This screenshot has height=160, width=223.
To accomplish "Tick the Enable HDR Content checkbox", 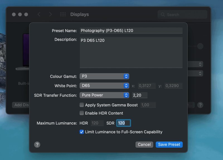I will coord(82,113).
